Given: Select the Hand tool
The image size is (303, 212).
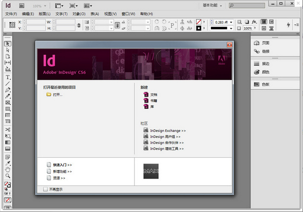Looking at the screenshot, I should point(8,169).
